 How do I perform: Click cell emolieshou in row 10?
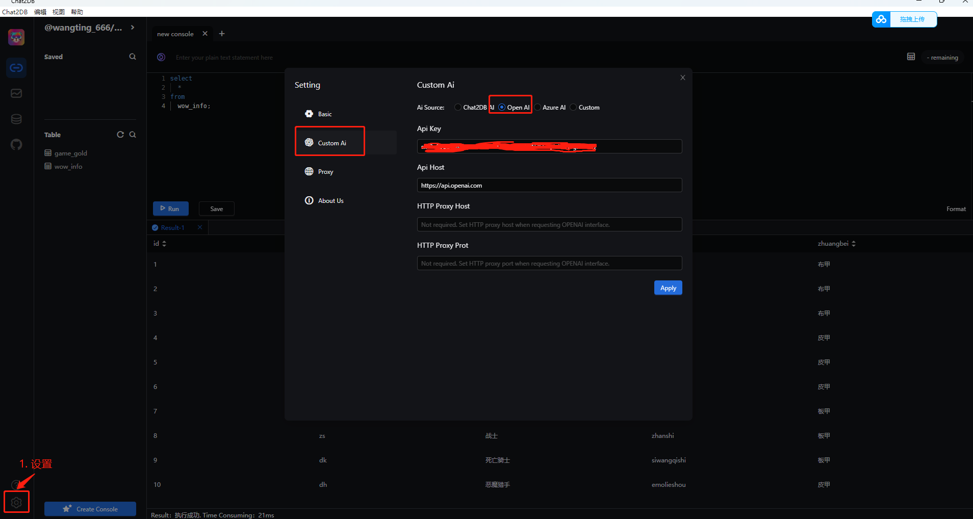coord(669,484)
